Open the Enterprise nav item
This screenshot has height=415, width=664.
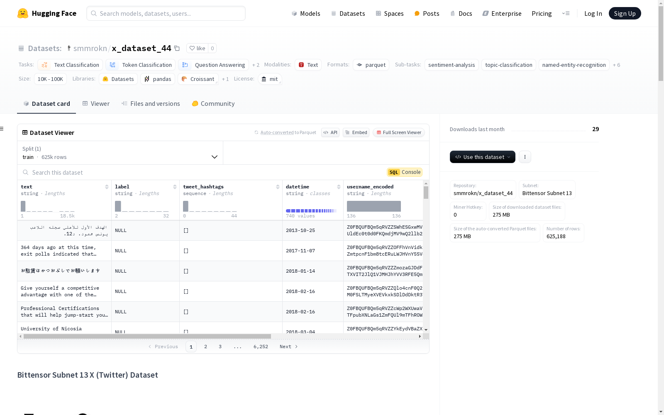click(x=502, y=13)
